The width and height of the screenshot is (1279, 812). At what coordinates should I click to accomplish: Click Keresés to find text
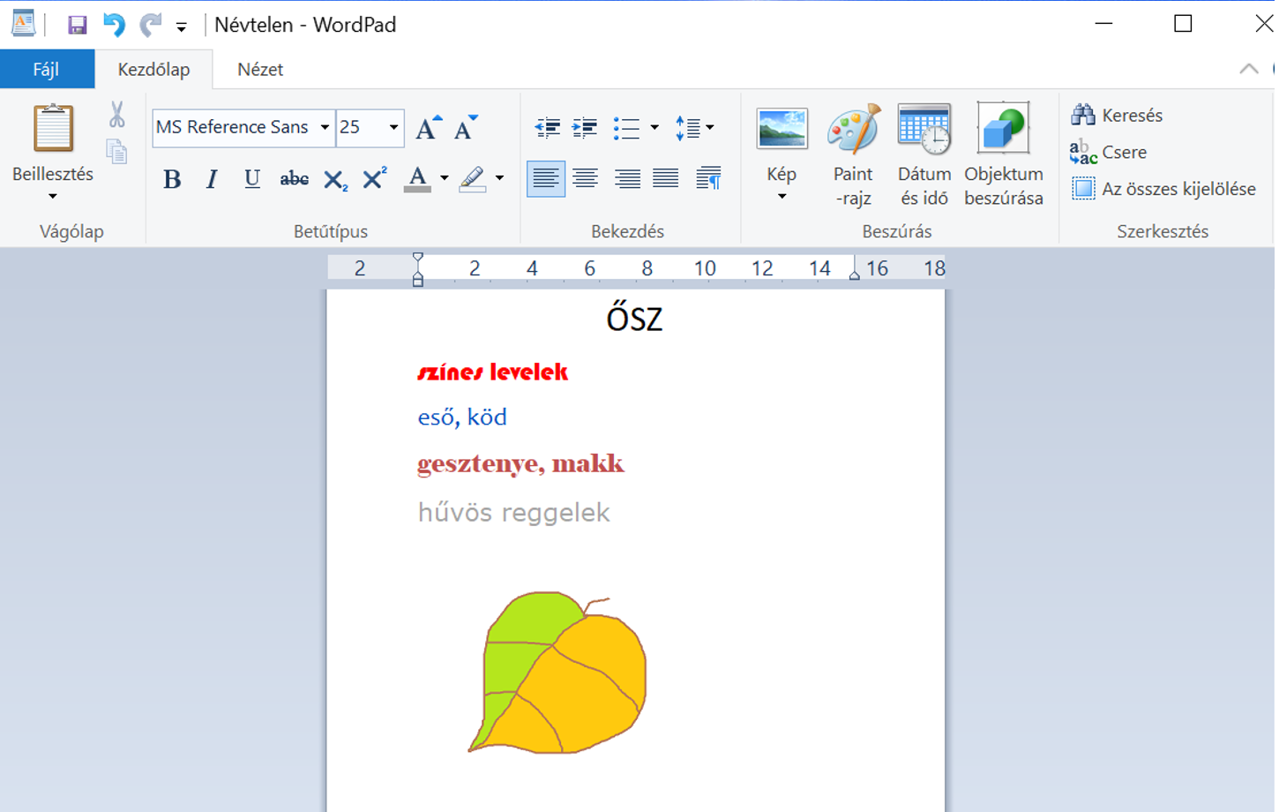click(x=1117, y=116)
